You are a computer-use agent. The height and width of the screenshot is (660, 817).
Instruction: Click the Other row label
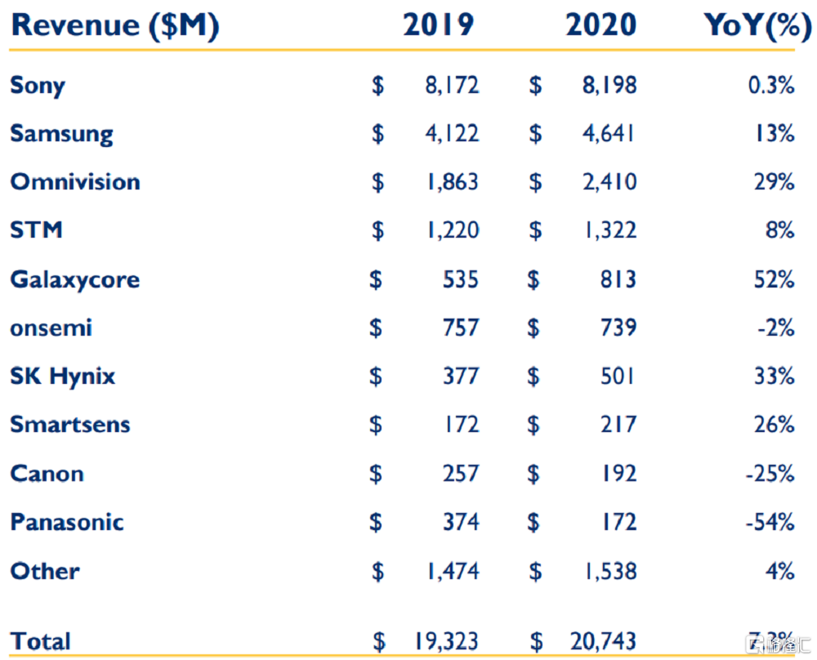pos(45,570)
